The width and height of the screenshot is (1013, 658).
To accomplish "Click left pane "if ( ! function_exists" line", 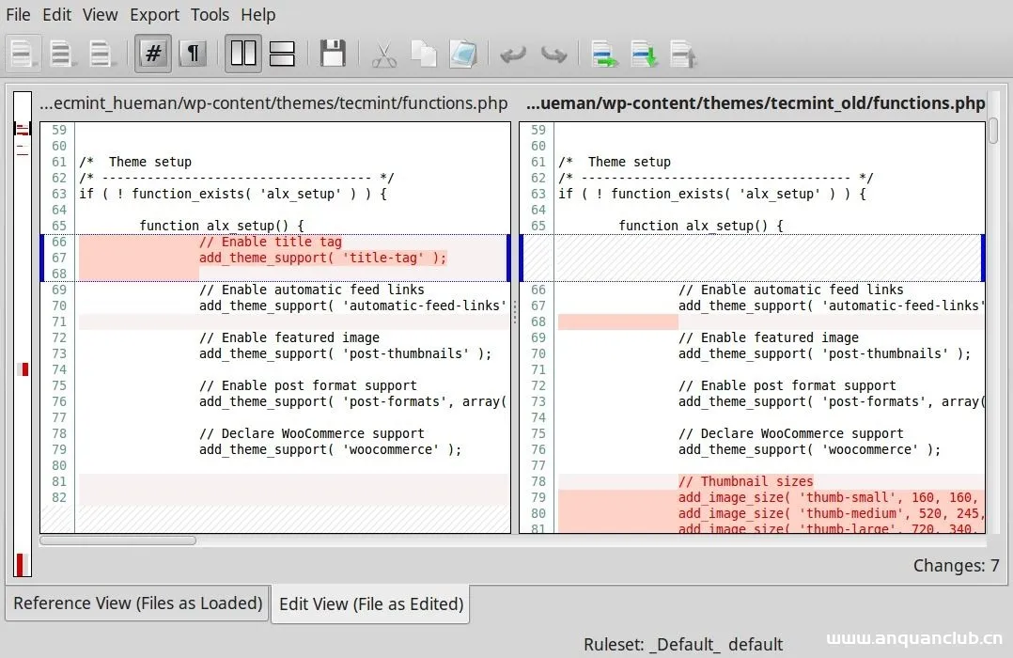I will tap(233, 194).
